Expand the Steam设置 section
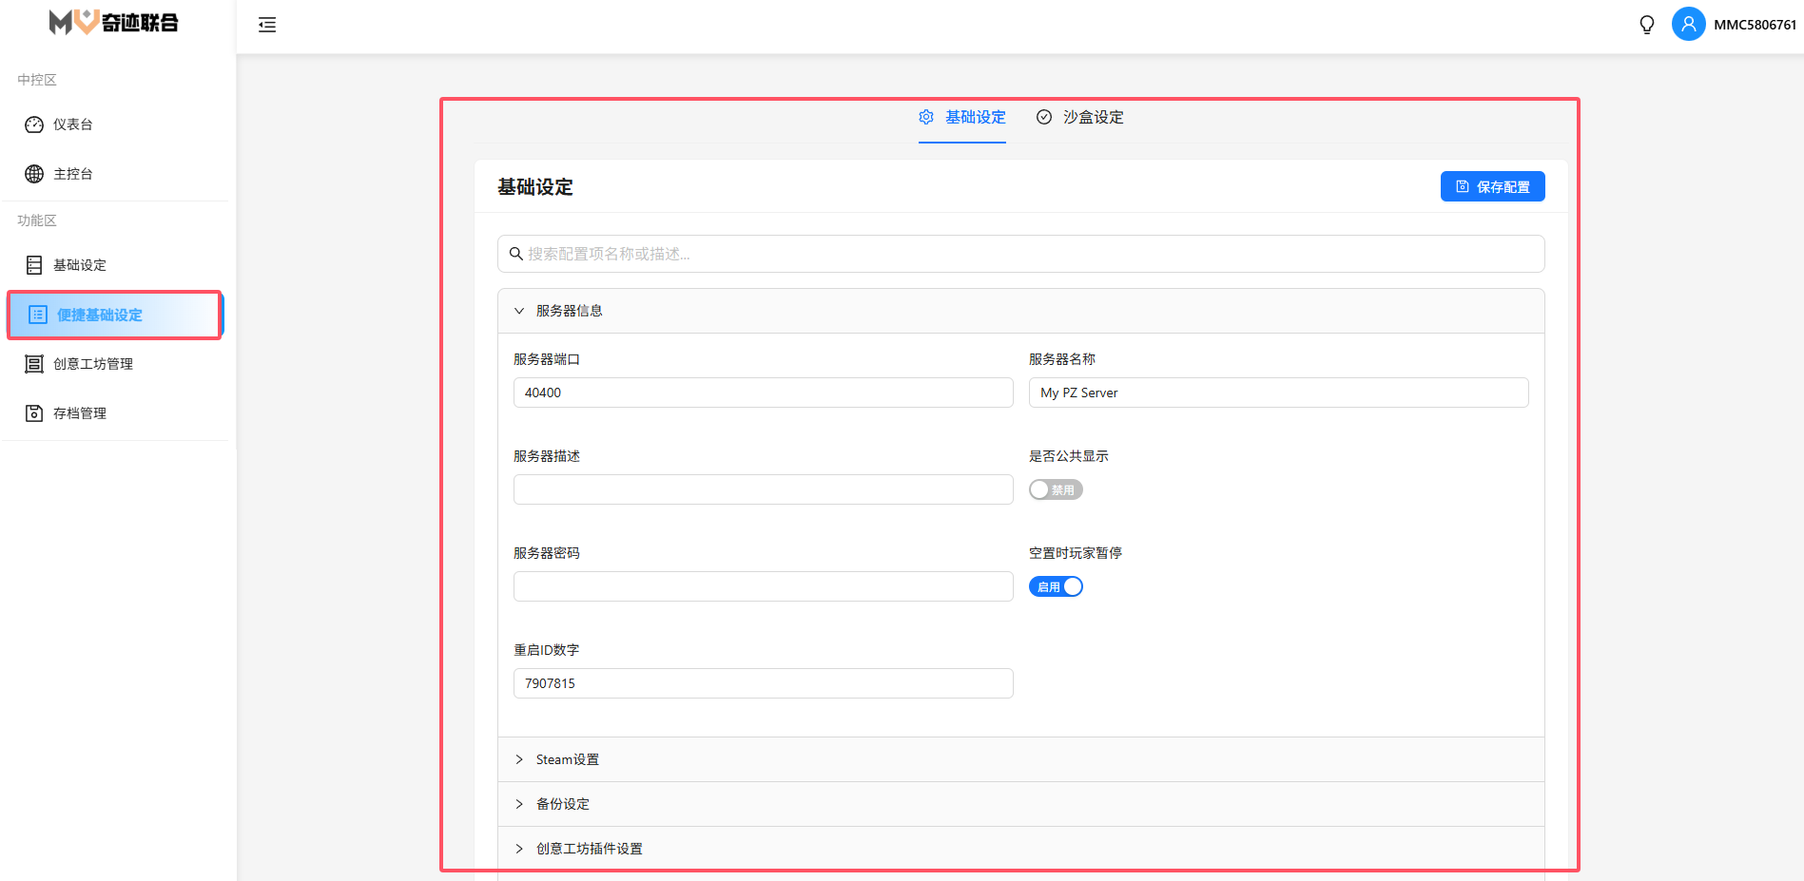 567,759
